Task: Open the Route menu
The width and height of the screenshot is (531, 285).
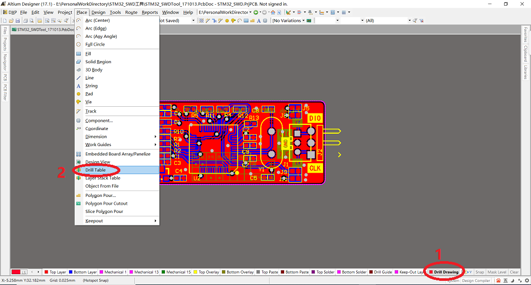Action: click(x=131, y=12)
